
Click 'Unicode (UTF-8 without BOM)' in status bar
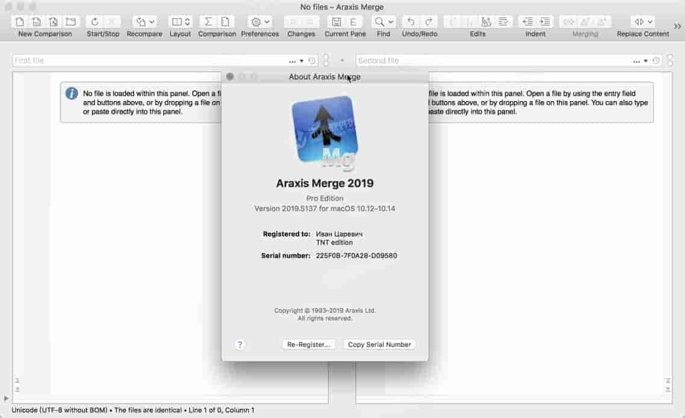click(59, 410)
